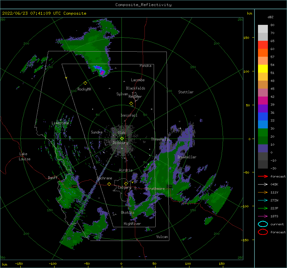Click the ThreeHills town label

pyautogui.click(x=160, y=139)
